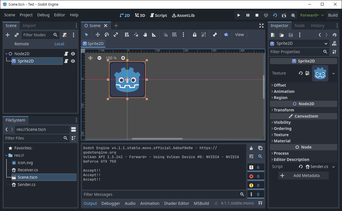Add a new node with plus icon
The height and width of the screenshot is (211, 342).
tap(8, 35)
